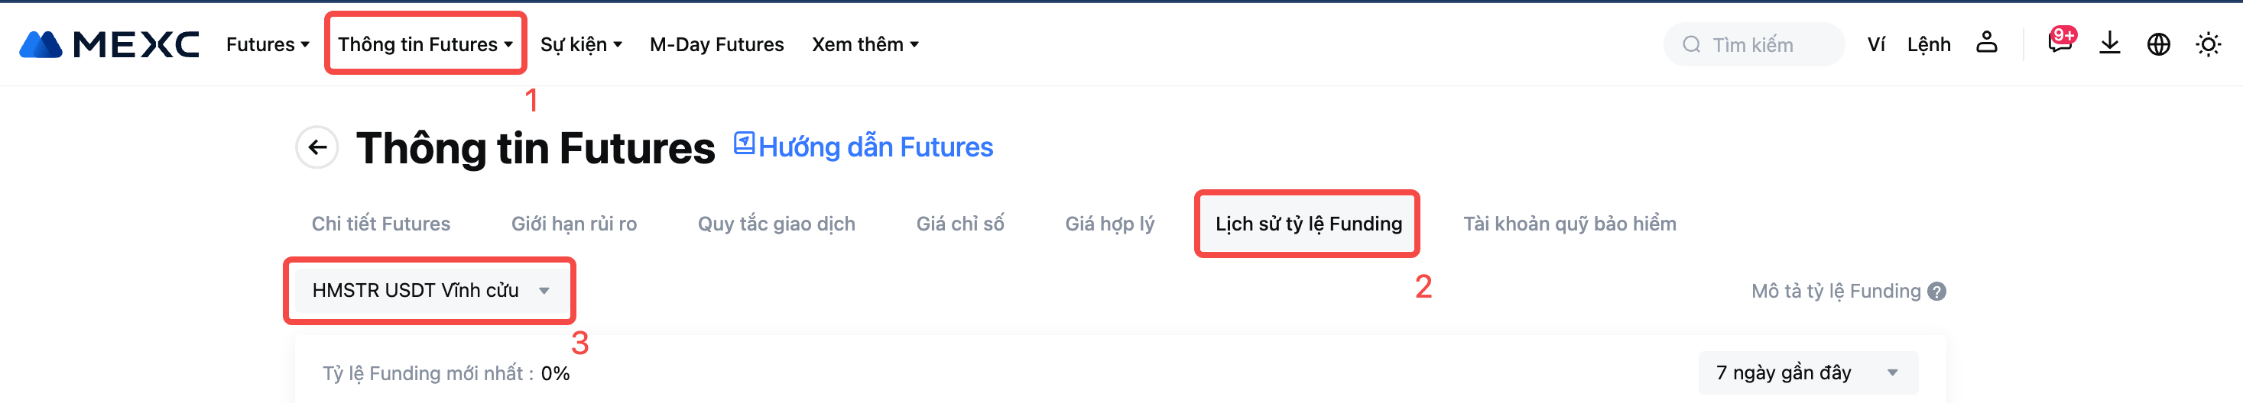This screenshot has width=2243, height=403.
Task: Click the MEXC logo
Action: (110, 44)
